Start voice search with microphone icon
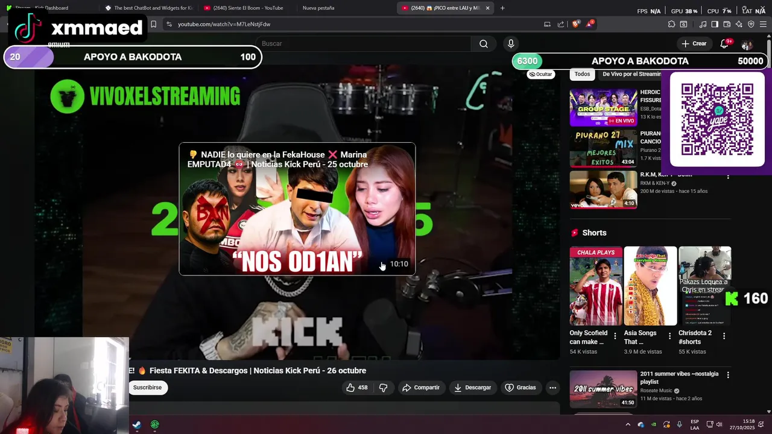Viewport: 772px width, 434px height. point(511,43)
